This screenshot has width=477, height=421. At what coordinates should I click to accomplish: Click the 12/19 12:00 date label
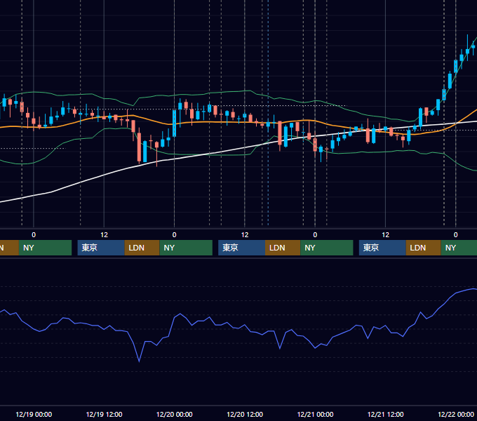[104, 414]
